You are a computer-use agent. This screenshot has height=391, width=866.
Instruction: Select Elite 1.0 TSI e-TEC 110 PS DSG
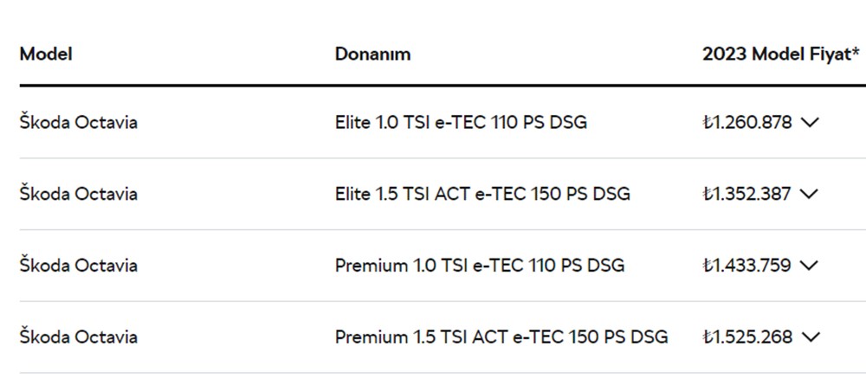tap(461, 122)
